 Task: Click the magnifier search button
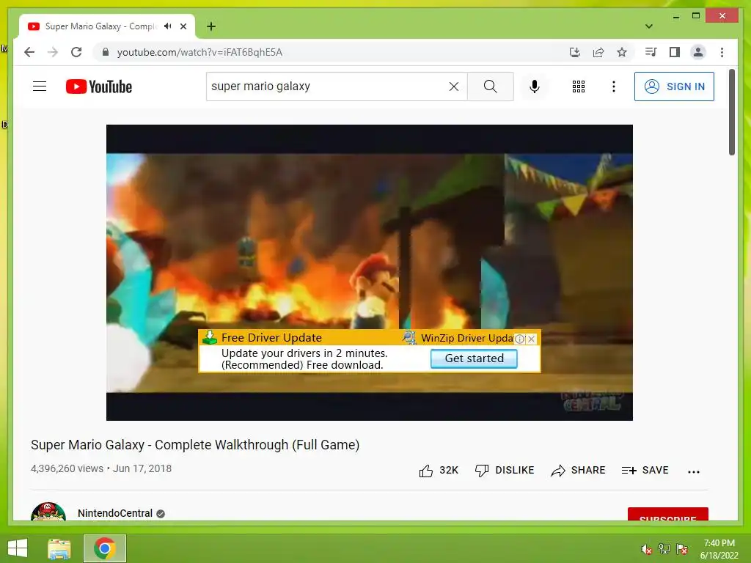tap(490, 87)
